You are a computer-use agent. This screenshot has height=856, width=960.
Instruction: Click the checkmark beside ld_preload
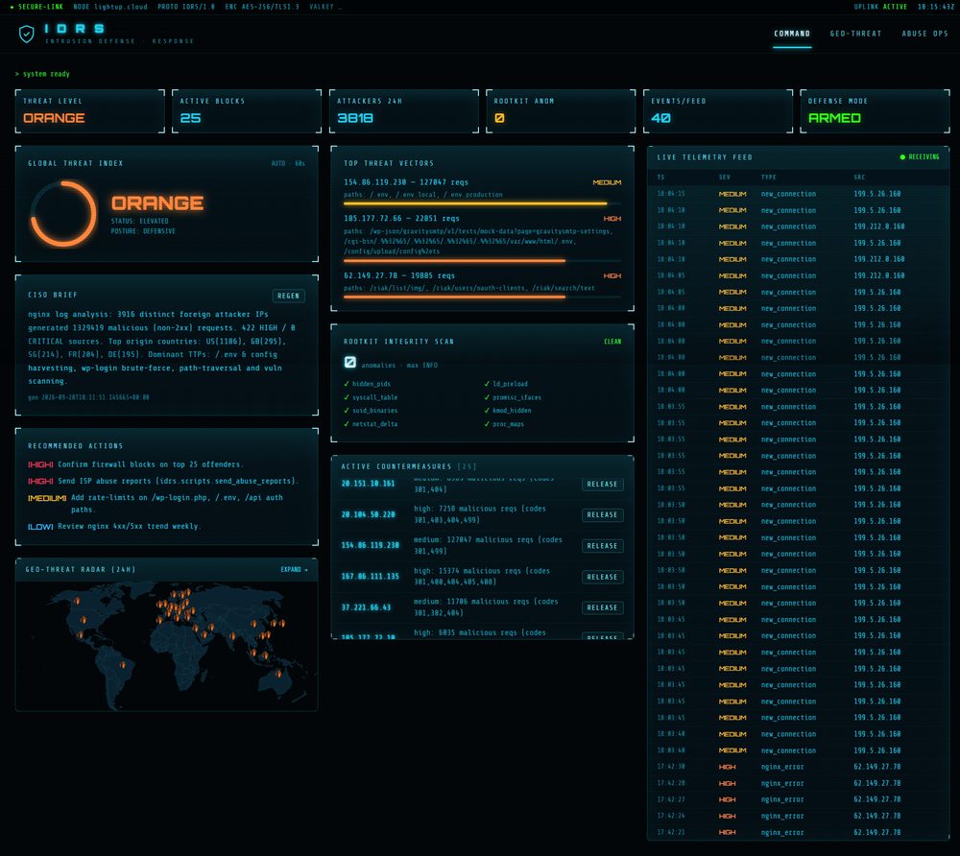coord(487,384)
